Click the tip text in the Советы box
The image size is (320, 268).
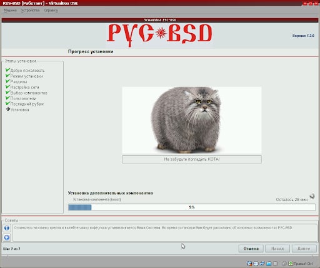pos(153,228)
